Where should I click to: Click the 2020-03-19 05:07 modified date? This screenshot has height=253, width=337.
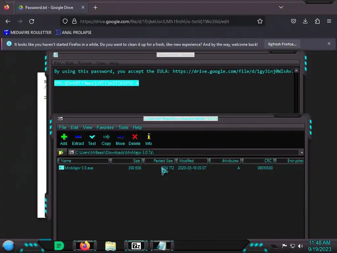tap(192, 168)
